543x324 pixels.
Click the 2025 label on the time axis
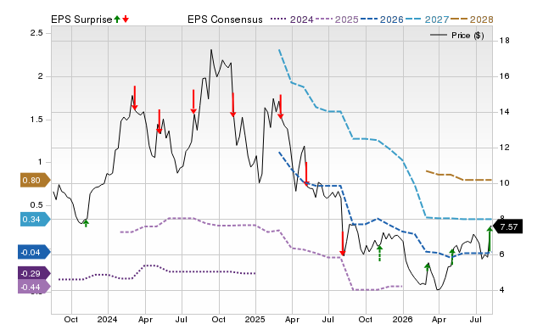click(x=255, y=319)
